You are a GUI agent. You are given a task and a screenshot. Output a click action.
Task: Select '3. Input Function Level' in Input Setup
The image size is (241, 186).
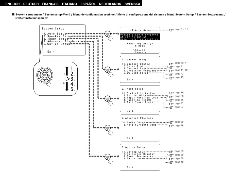point(142,98)
